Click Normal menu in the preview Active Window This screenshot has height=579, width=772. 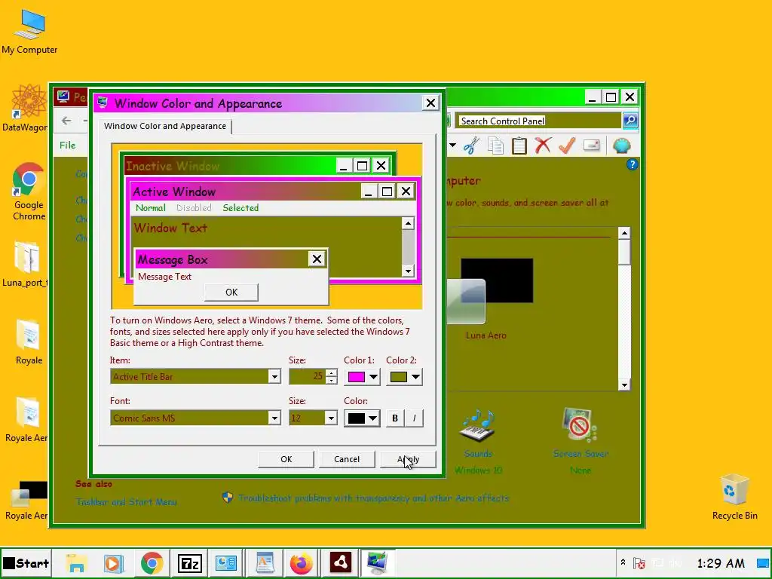pyautogui.click(x=151, y=208)
